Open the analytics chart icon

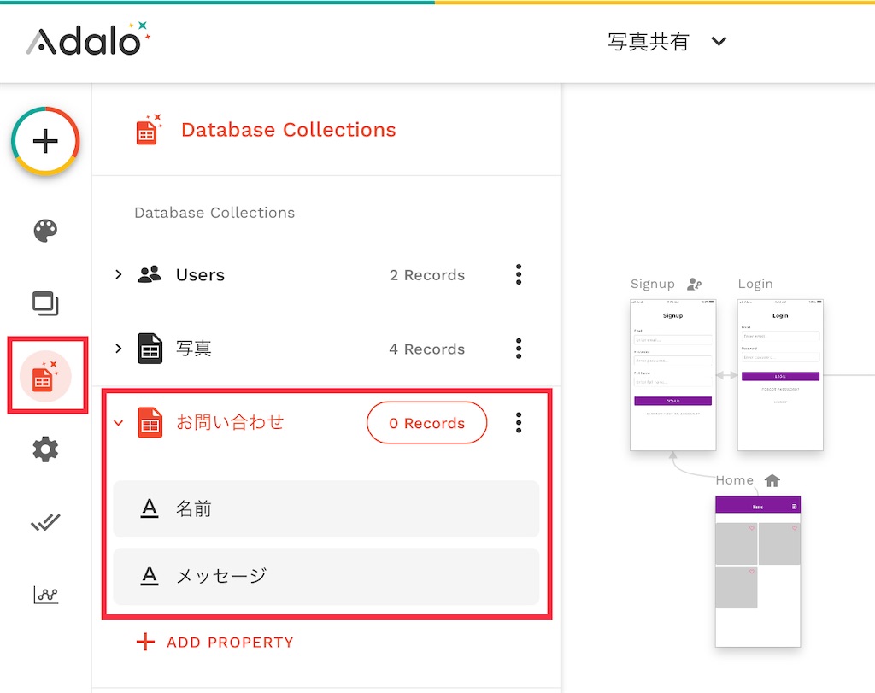click(45, 595)
